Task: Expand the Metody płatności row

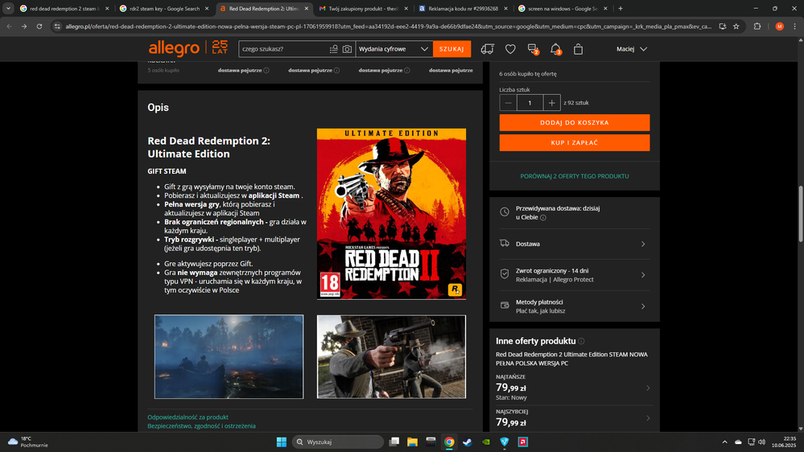Action: coord(574,306)
